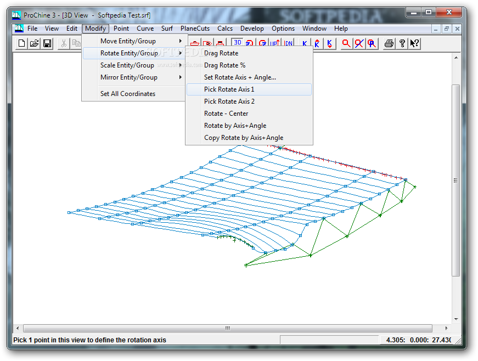The image size is (478, 361).
Task: Click the vertical scrollbar down arrow
Action: [x=455, y=319]
